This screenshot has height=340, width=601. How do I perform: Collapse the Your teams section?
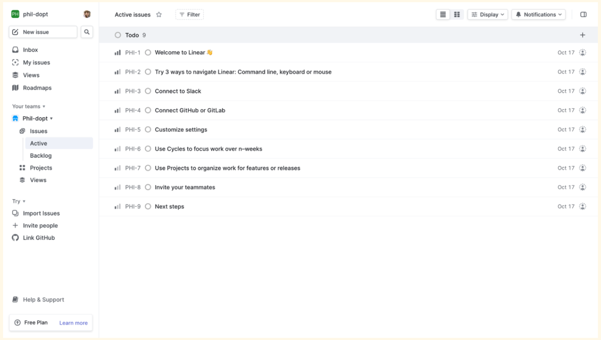click(x=29, y=107)
